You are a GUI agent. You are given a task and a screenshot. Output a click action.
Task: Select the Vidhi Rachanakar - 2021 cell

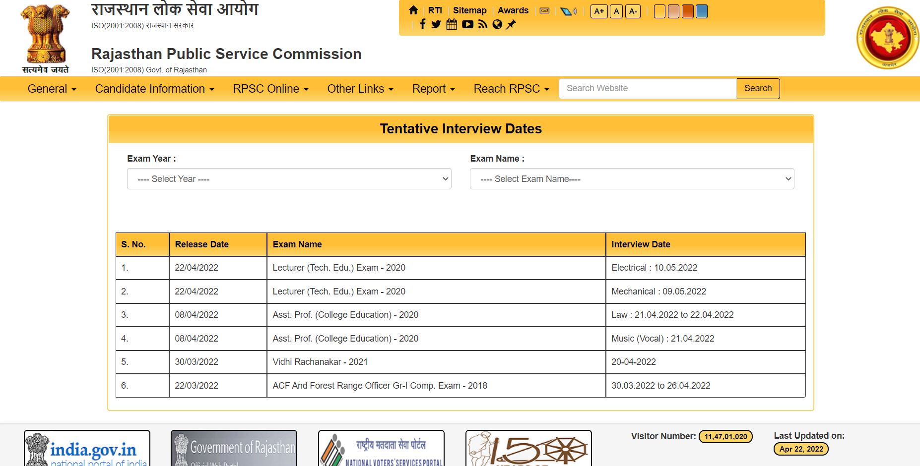tap(436, 362)
